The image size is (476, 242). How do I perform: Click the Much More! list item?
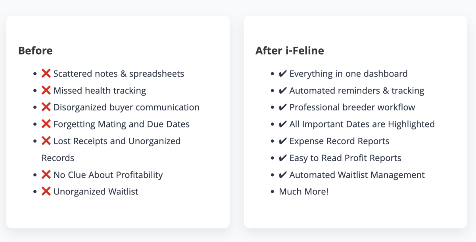304,192
